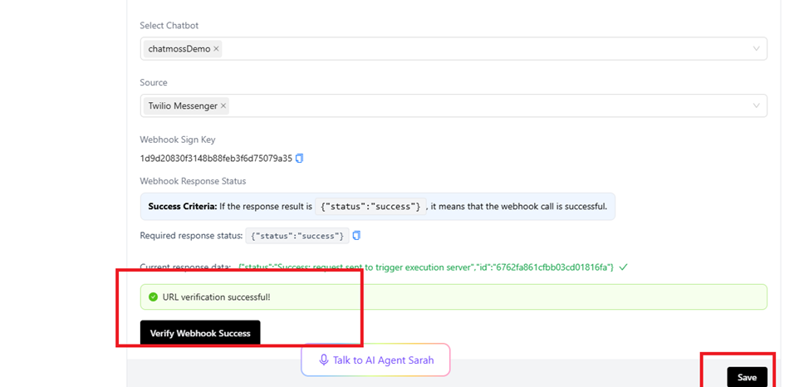Click the green check icon in the verification banner
This screenshot has height=387, width=809.
point(153,296)
